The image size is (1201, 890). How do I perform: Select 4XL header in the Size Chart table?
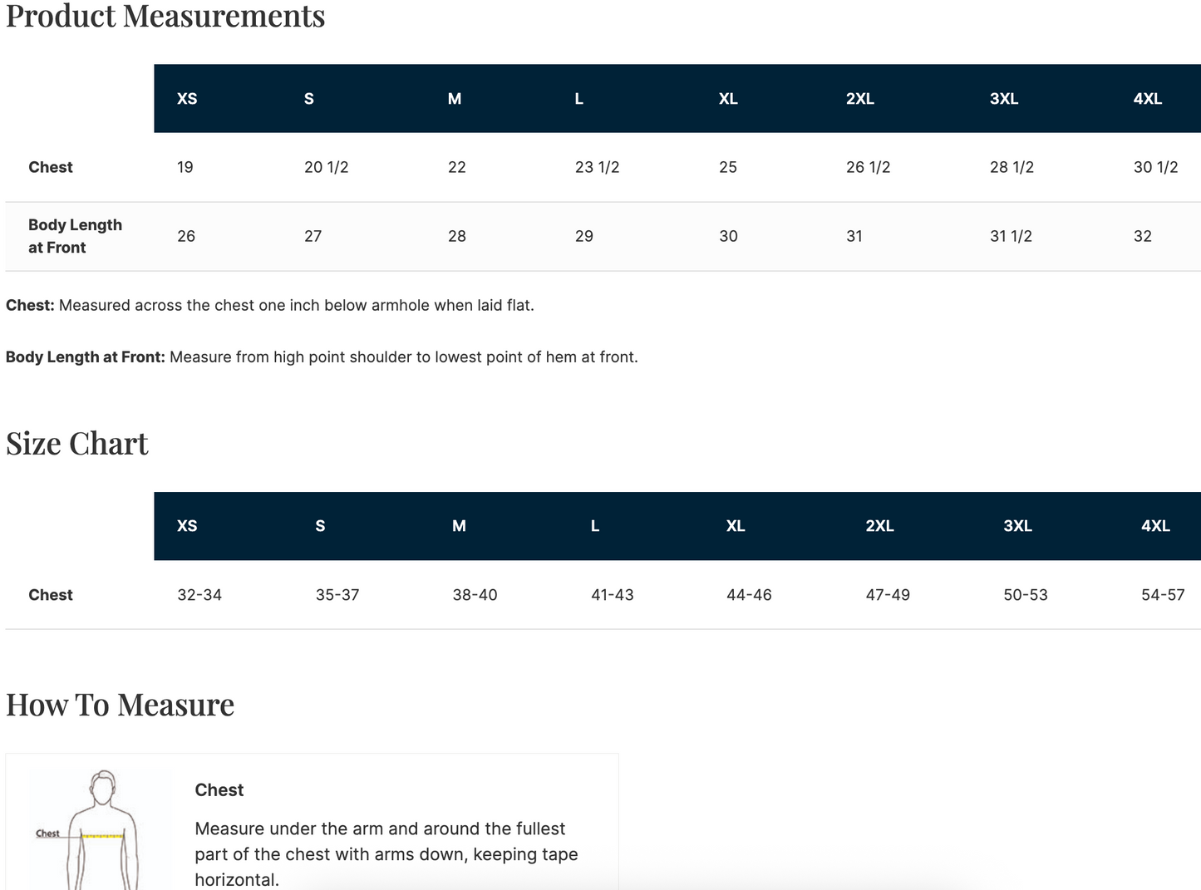(1155, 526)
